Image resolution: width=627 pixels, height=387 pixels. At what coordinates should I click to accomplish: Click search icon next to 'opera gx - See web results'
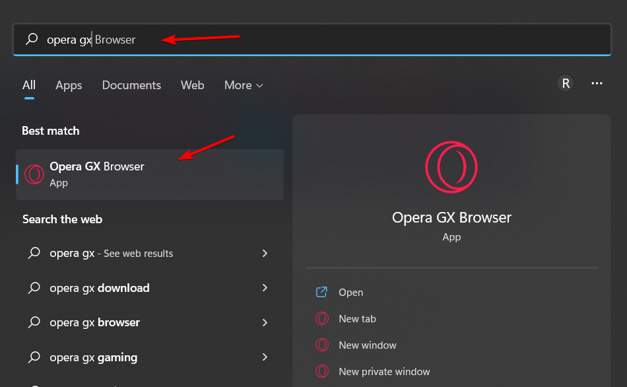pyautogui.click(x=34, y=253)
